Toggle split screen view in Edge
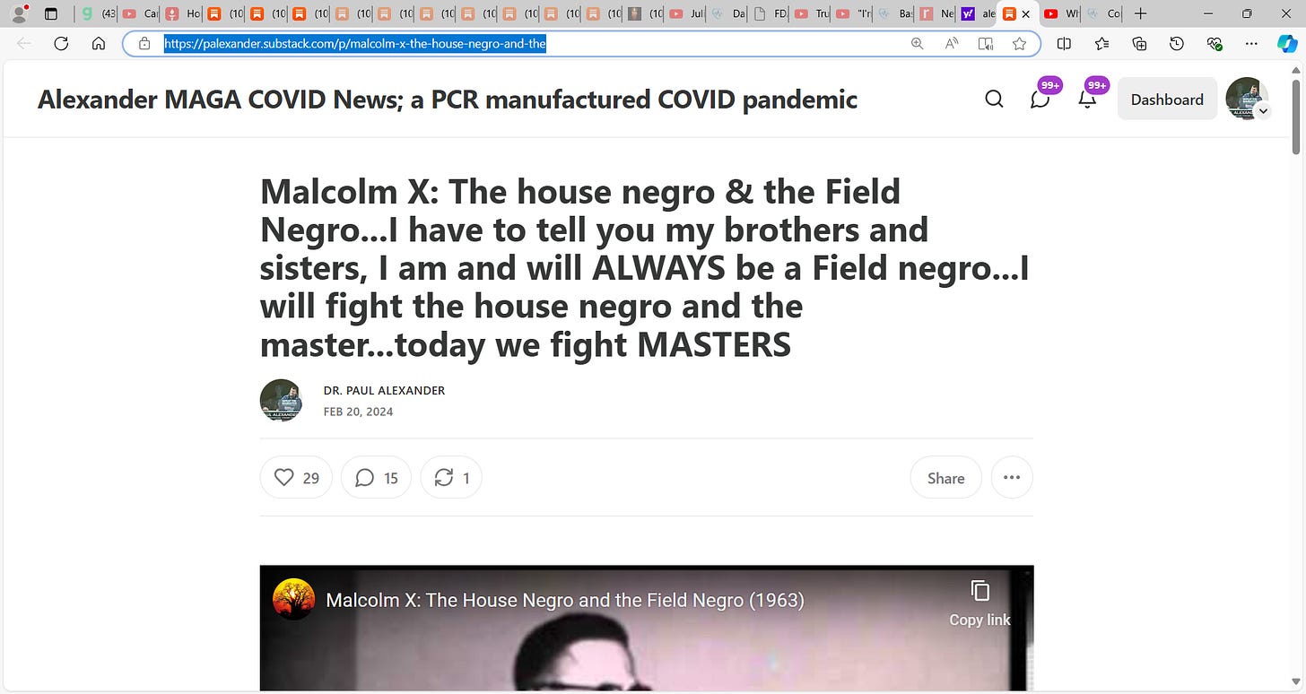Viewport: 1306px width, 694px height. coord(1064,43)
